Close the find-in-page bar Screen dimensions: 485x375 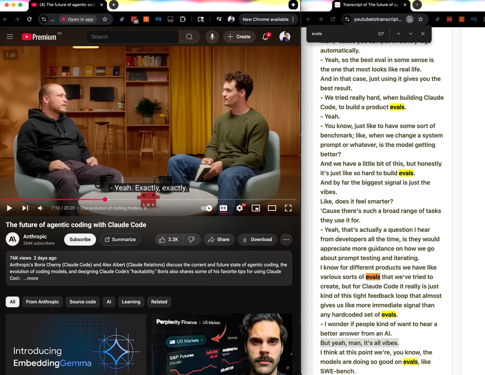pyautogui.click(x=423, y=34)
